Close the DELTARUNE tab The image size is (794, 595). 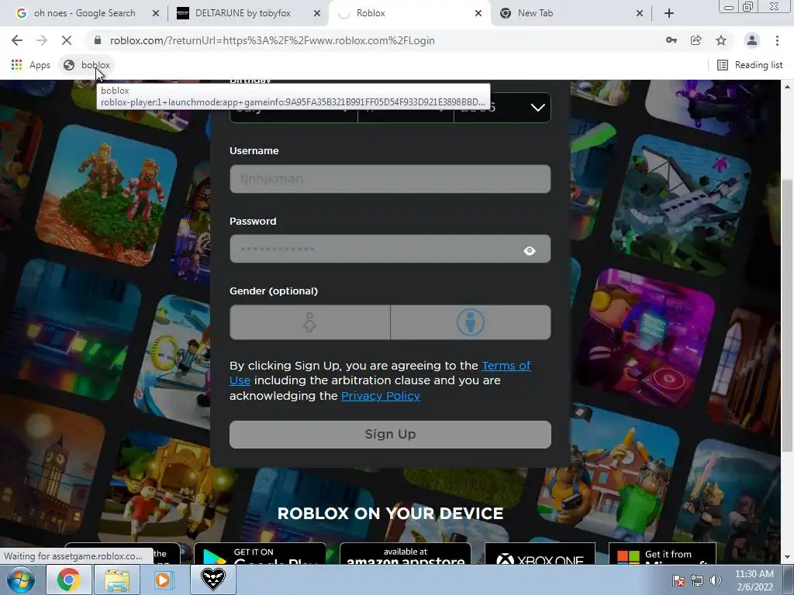tap(317, 13)
